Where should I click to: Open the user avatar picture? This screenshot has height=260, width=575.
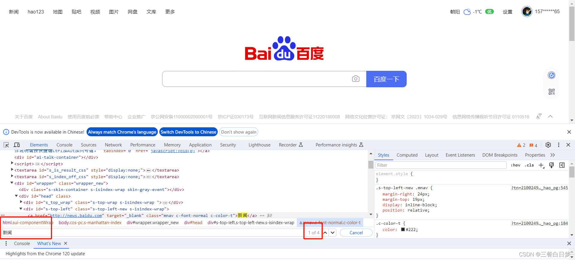(x=527, y=12)
